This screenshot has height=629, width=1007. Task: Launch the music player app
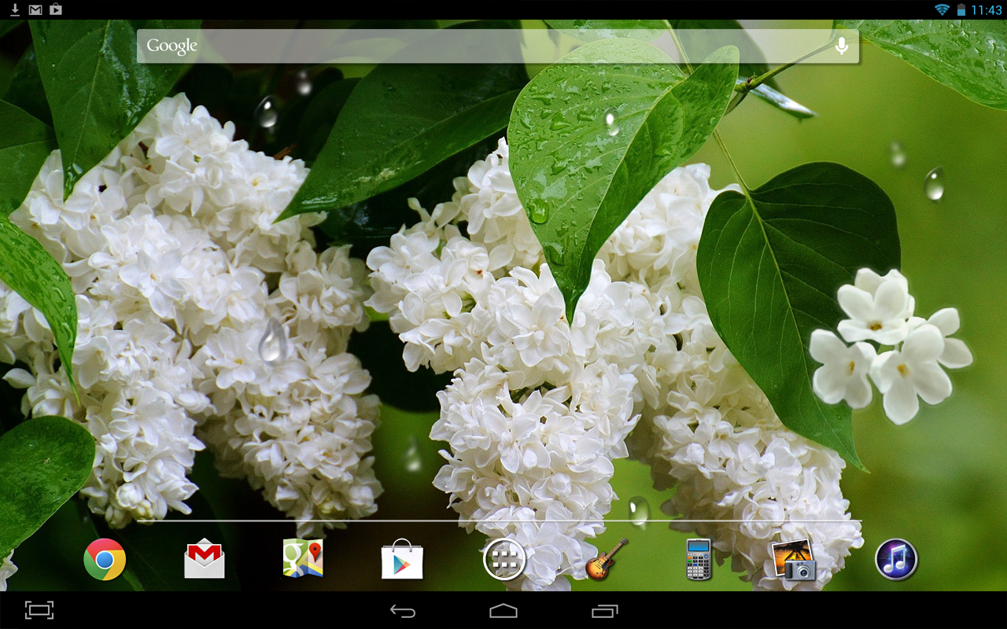896,560
